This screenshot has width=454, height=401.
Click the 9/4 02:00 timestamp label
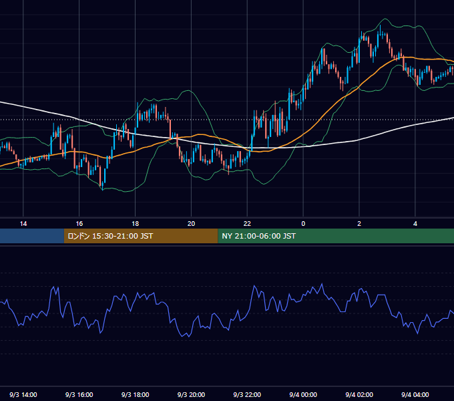tap(359, 394)
